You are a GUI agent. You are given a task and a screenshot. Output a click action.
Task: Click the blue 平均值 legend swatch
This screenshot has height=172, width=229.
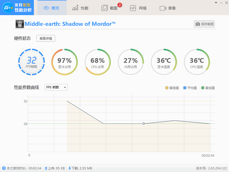click(x=185, y=88)
